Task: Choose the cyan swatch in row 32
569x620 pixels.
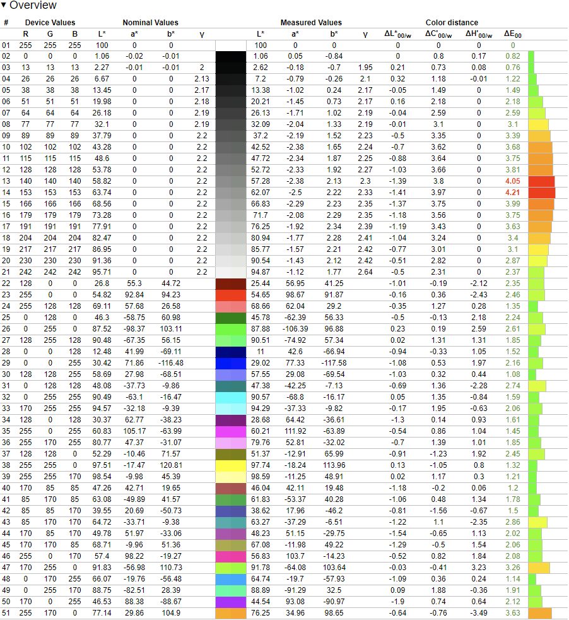Action: pyautogui.click(x=230, y=397)
